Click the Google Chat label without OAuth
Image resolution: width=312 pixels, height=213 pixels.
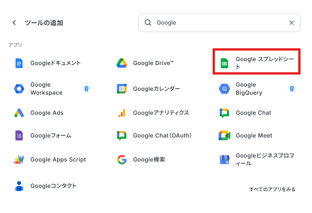point(253,113)
